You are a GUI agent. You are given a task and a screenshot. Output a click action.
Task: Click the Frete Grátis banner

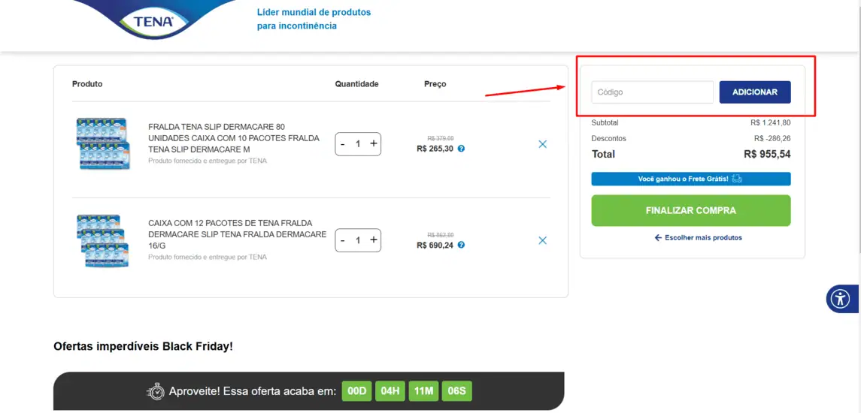691,179
